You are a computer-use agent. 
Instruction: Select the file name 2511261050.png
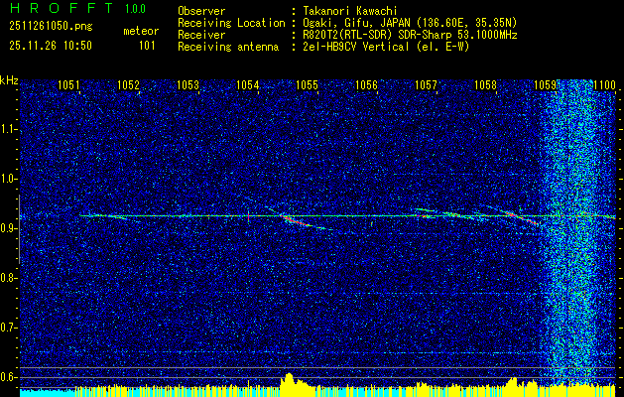51,26
